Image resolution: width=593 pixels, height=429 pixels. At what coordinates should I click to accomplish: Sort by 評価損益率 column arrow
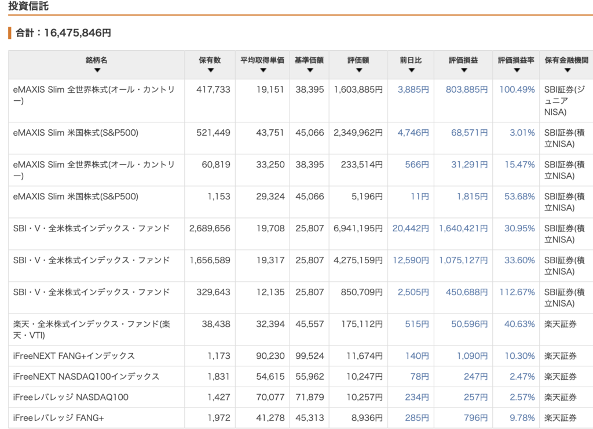517,70
